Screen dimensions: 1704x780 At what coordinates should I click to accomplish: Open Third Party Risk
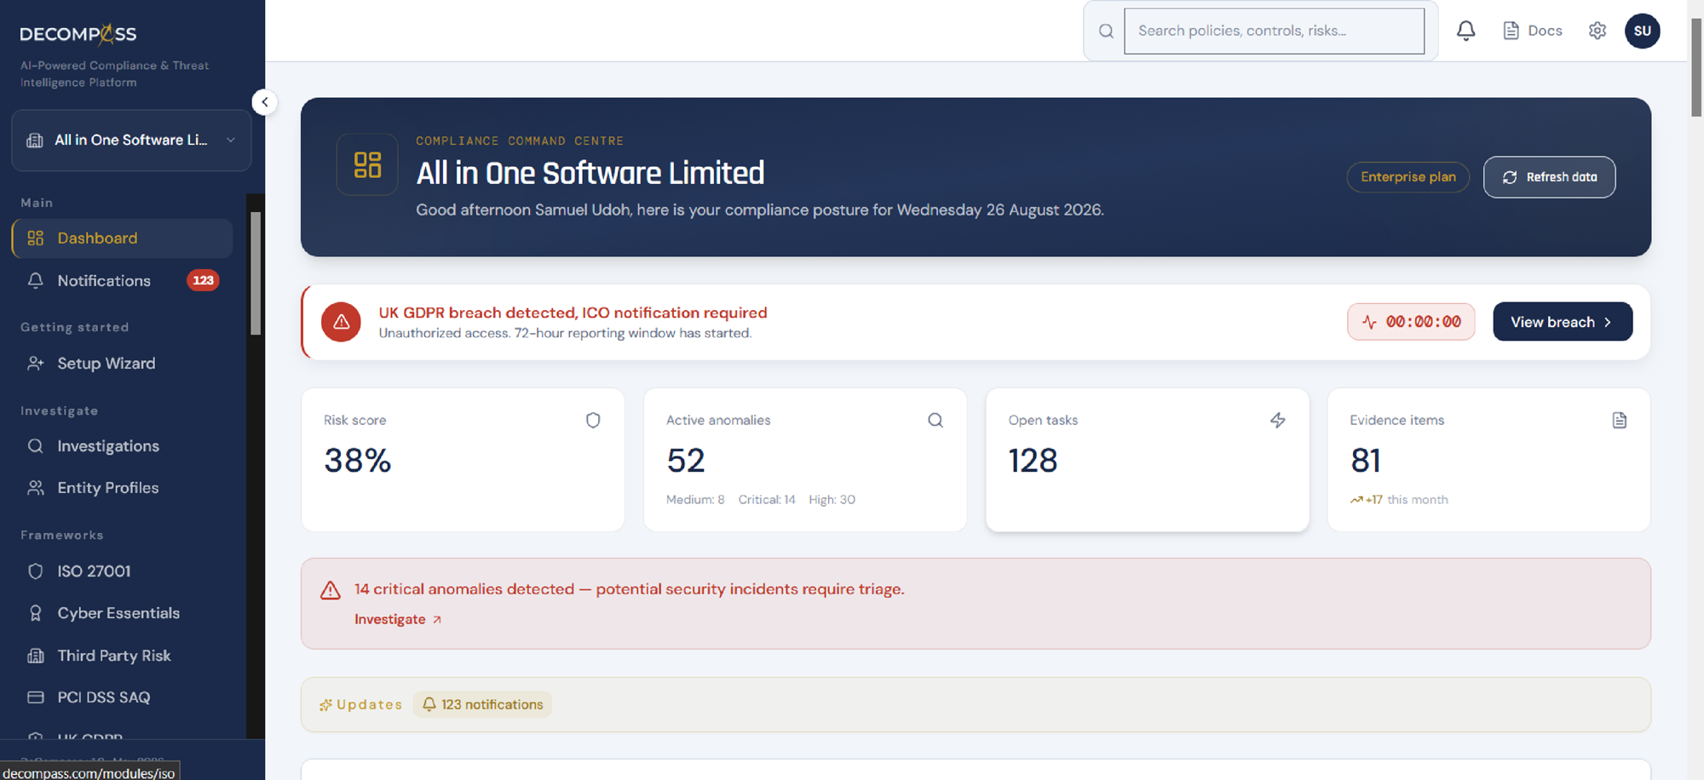[x=122, y=656]
